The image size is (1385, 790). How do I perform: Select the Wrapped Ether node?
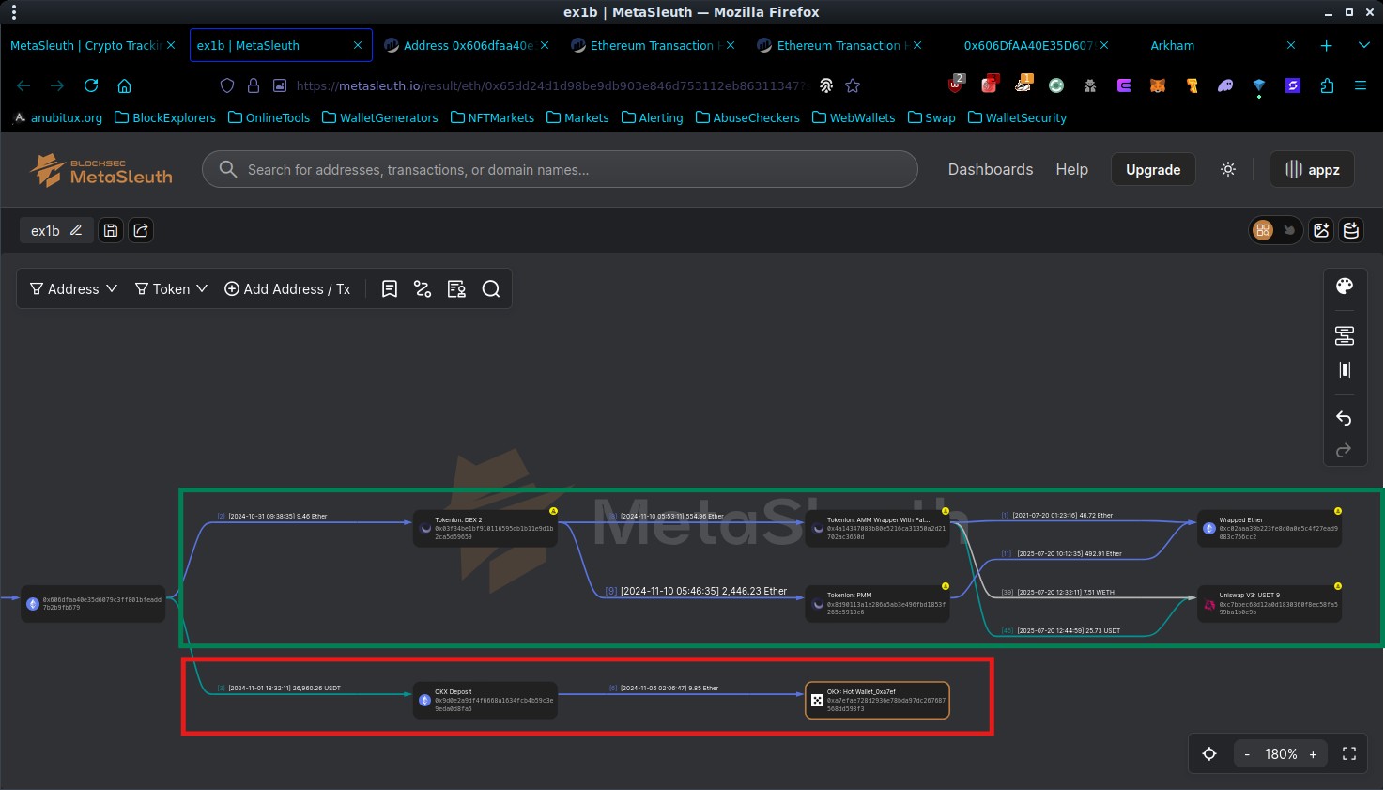tap(1270, 528)
